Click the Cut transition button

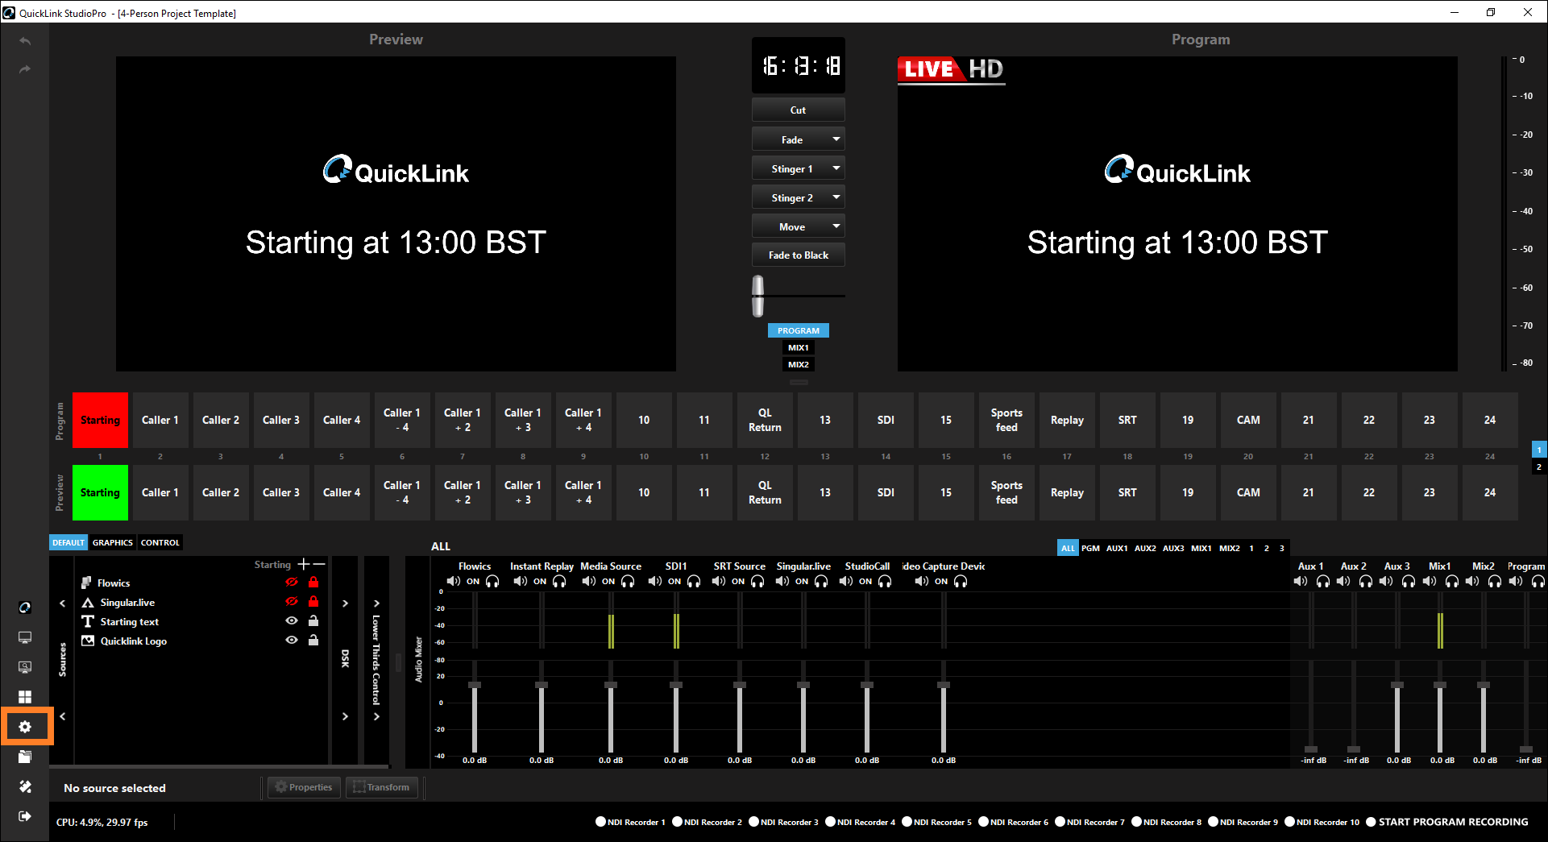(799, 110)
